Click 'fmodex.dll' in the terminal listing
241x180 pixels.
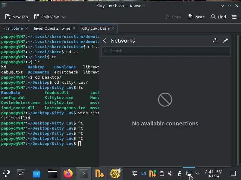click(57, 93)
